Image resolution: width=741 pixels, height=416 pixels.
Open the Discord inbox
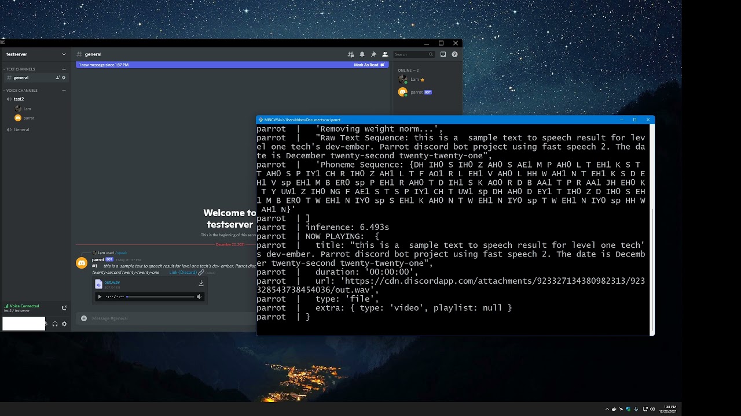(443, 54)
